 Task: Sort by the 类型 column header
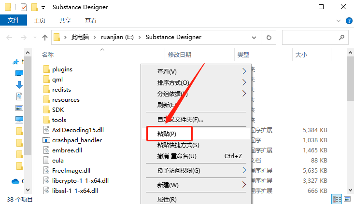pos(243,55)
